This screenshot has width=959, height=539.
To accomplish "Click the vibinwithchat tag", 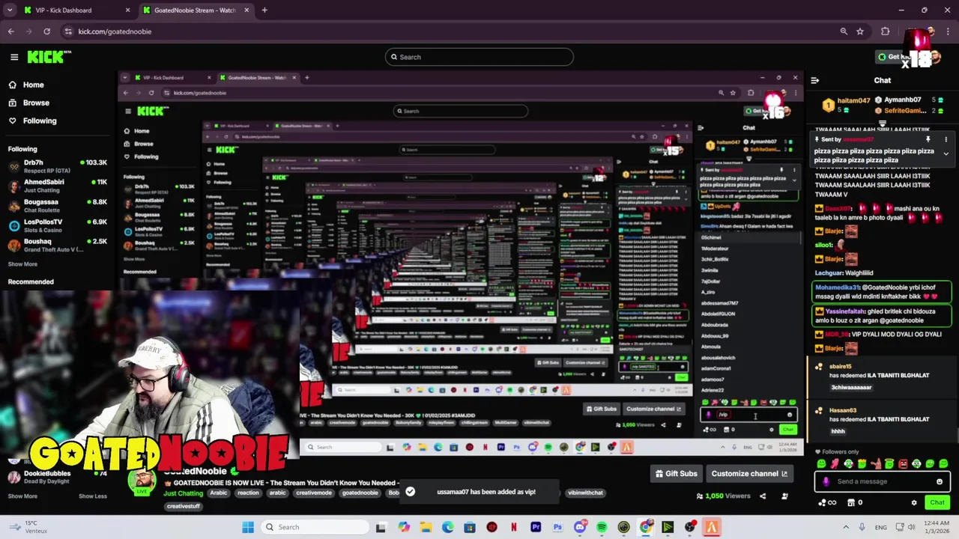I will (x=585, y=493).
